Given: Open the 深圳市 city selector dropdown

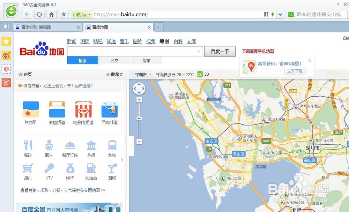Looking at the screenshot, I should coord(141,74).
